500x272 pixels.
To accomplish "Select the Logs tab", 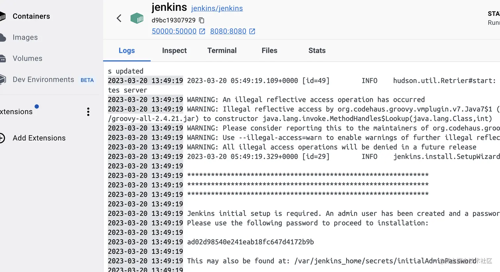I will point(127,50).
